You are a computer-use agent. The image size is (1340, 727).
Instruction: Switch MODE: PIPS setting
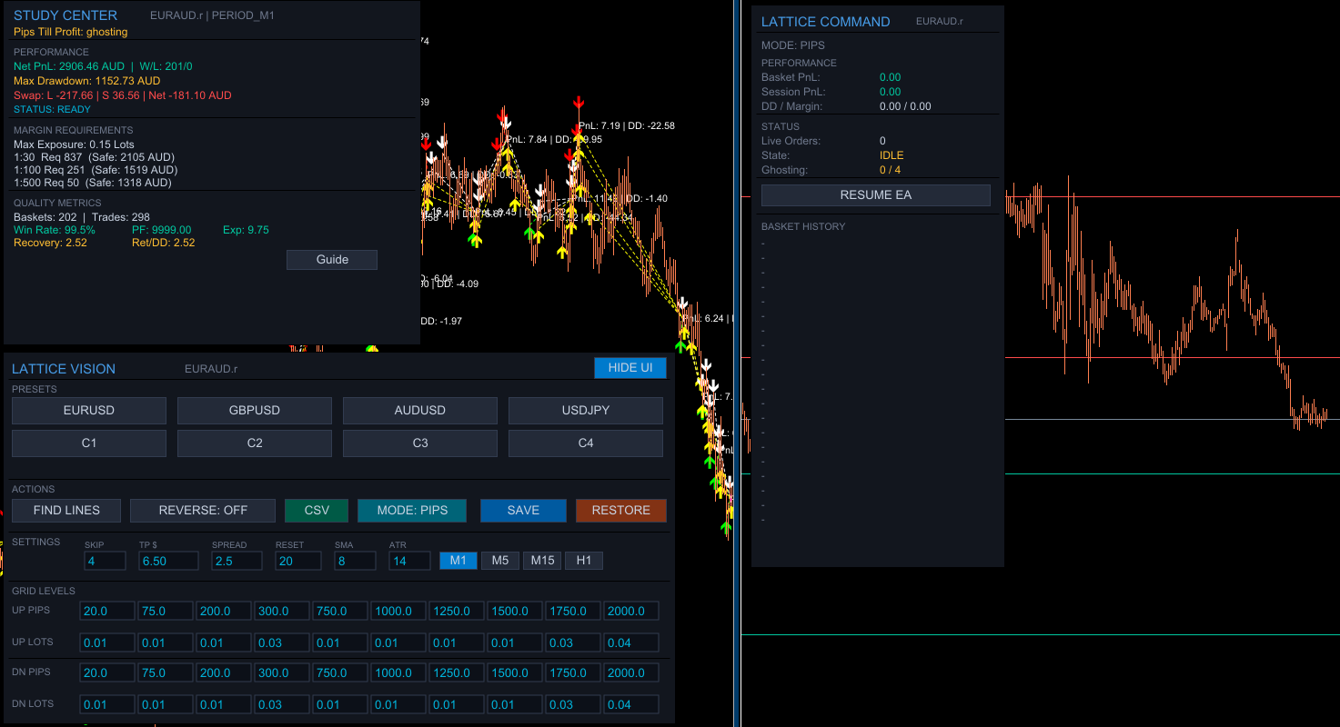pos(411,510)
